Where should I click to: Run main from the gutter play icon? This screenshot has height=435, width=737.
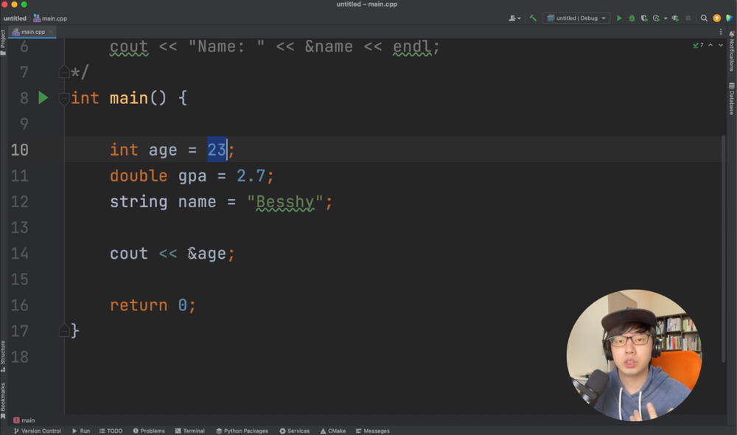pos(43,98)
